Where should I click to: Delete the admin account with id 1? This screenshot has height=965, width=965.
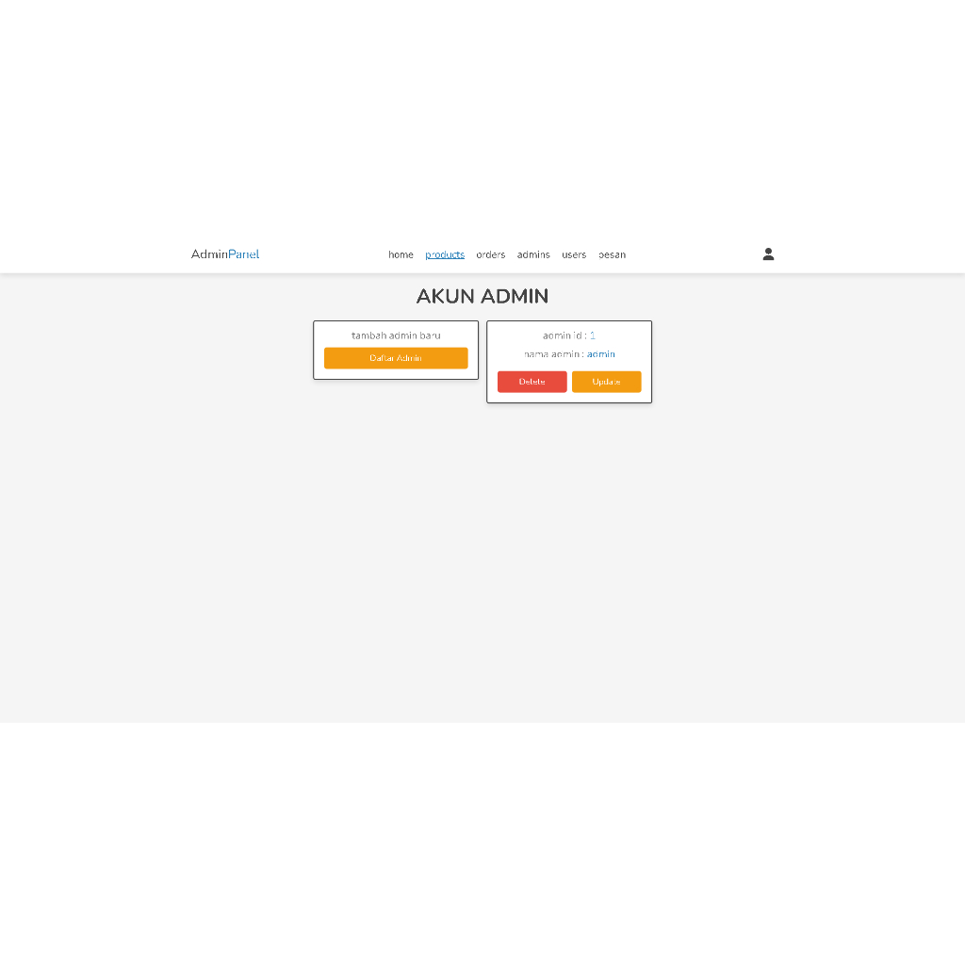tap(532, 382)
